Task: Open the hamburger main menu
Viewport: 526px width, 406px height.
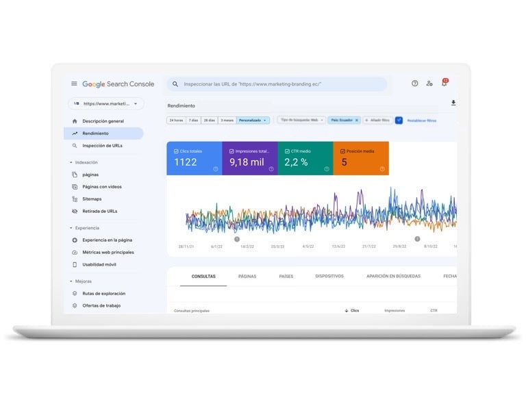Action: [74, 84]
